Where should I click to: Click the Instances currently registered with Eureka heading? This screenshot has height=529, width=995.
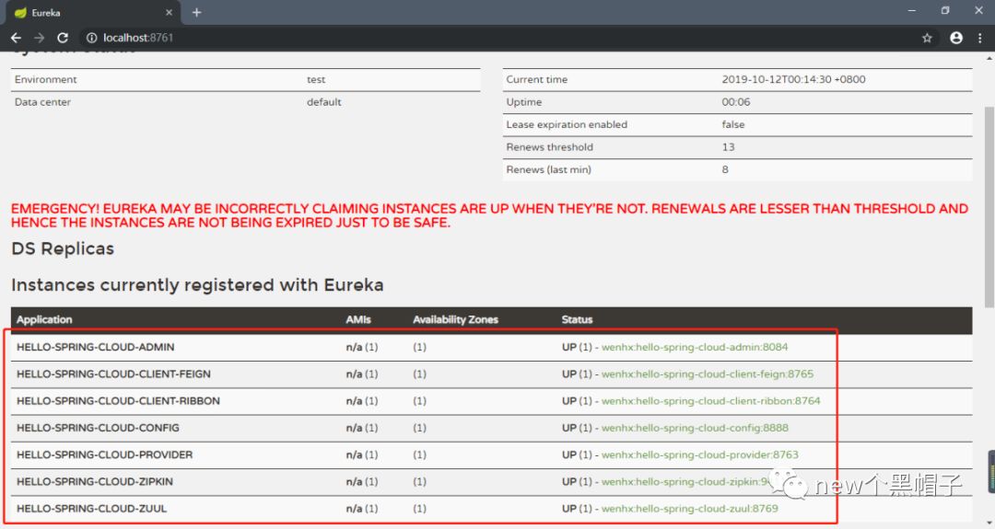point(197,285)
